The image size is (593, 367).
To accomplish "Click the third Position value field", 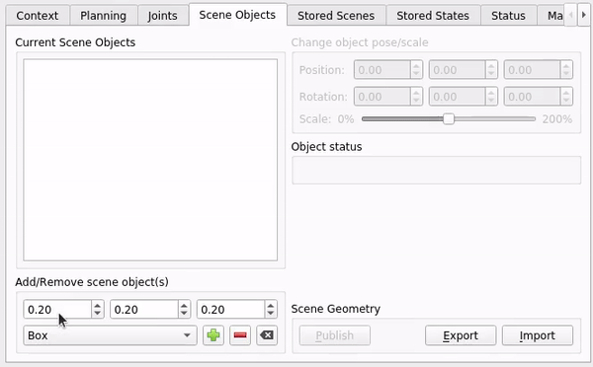I will pos(532,70).
